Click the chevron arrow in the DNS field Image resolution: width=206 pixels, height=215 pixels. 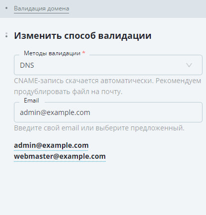pos(189,65)
